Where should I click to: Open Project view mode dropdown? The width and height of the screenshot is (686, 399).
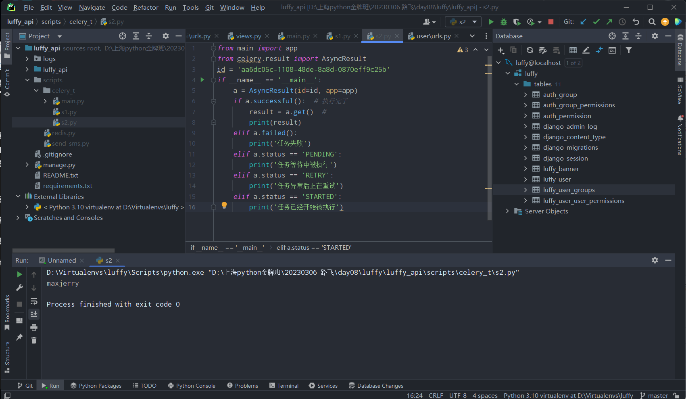(60, 36)
